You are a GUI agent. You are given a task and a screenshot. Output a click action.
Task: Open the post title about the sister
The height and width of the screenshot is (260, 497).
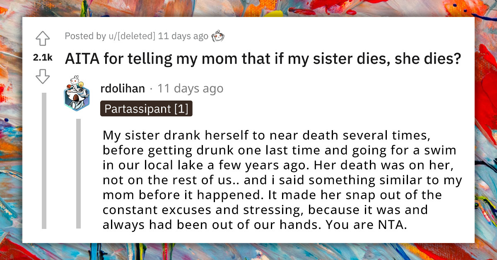click(262, 58)
